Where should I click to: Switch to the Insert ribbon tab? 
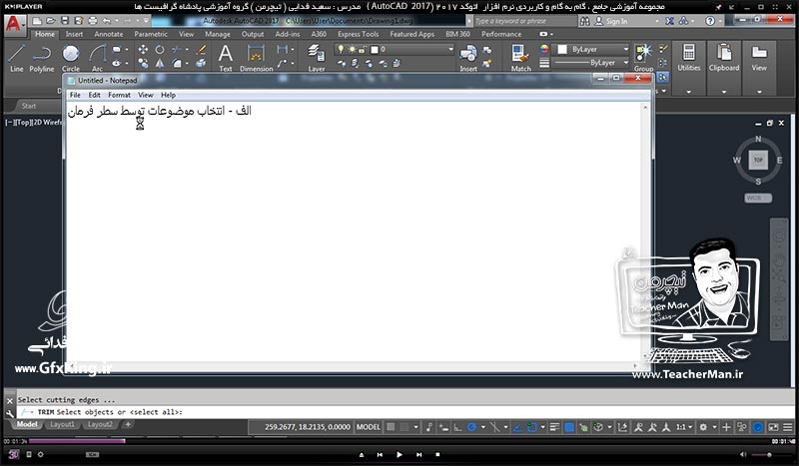[74, 34]
